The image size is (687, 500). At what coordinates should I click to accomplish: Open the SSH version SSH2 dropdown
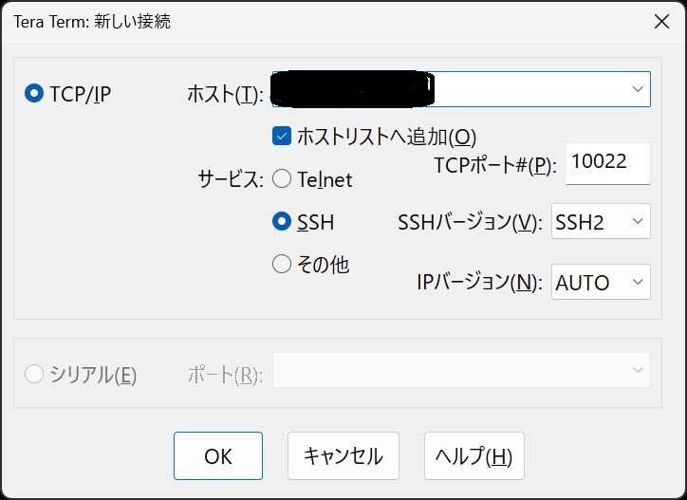(x=601, y=222)
